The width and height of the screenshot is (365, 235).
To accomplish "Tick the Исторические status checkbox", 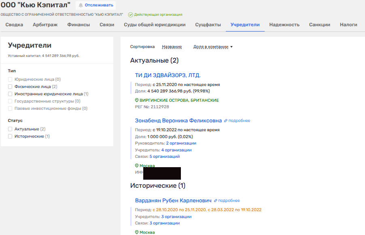I will pos(10,136).
